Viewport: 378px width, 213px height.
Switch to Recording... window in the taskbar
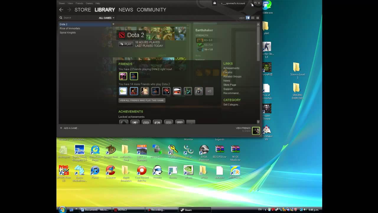click(x=162, y=210)
